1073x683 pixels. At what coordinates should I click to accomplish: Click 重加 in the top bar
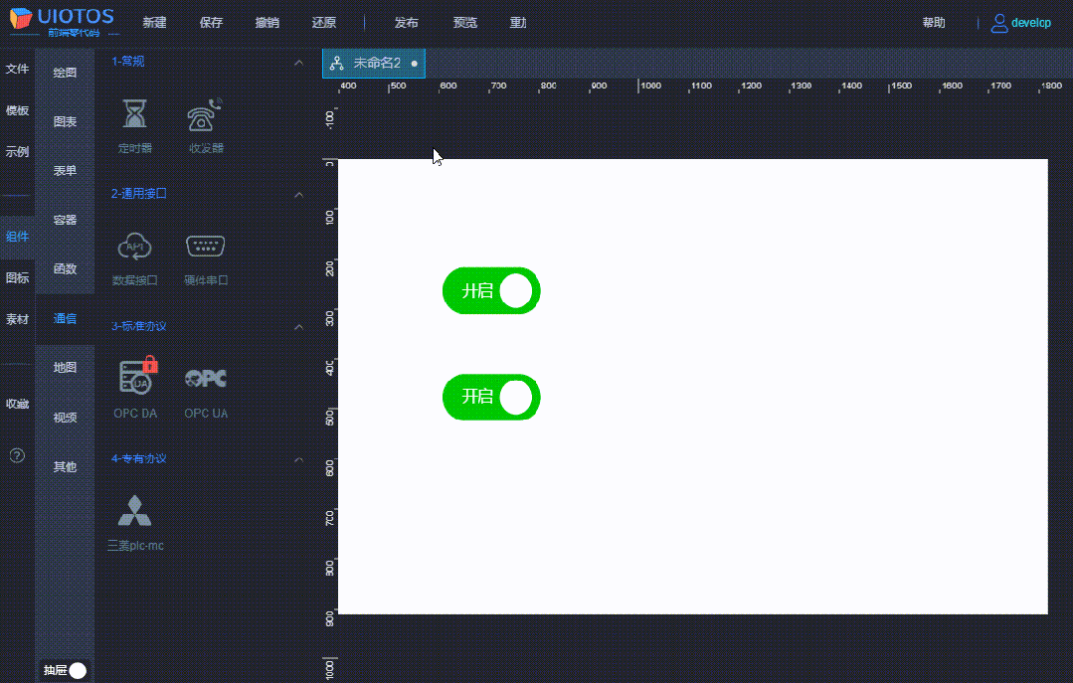(x=518, y=23)
